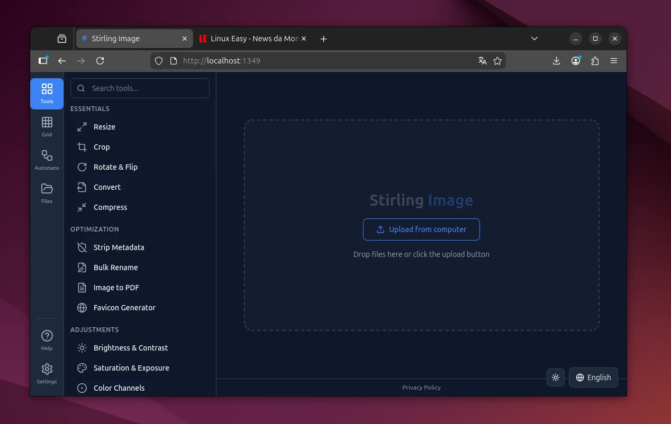This screenshot has width=671, height=424.
Task: Select the Image to PDF tool
Action: pos(116,287)
